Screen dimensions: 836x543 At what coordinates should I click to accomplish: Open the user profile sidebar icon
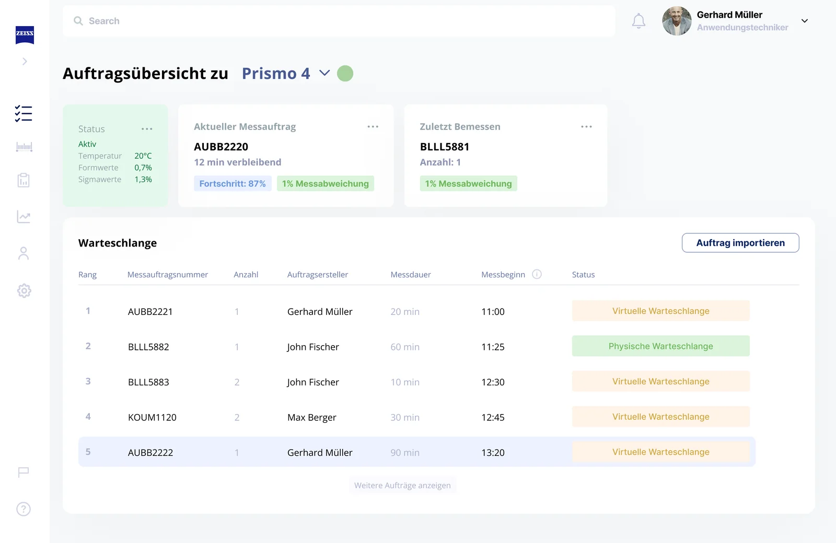[24, 253]
